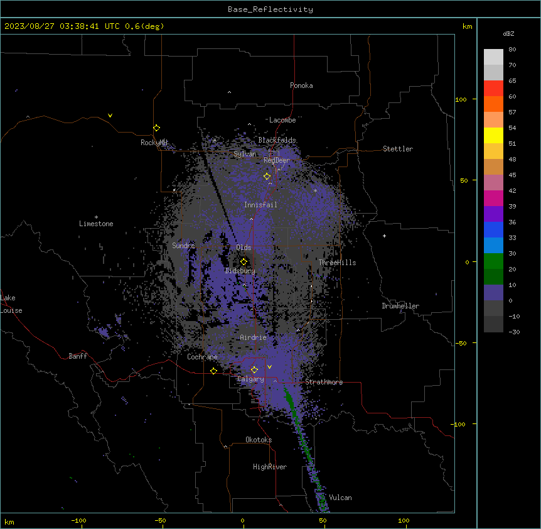Viewport: 541px width, 529px height.
Task: Click the Calgary city label
Action: point(250,379)
